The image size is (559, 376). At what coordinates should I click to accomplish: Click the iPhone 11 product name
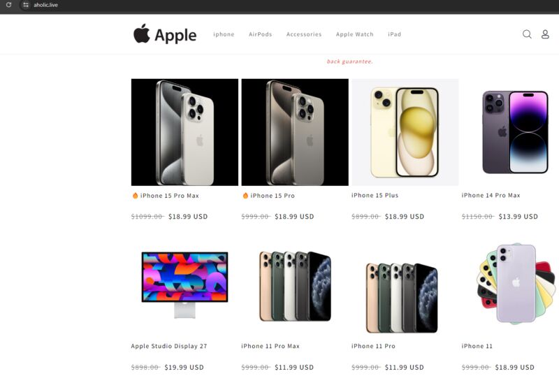(x=477, y=346)
